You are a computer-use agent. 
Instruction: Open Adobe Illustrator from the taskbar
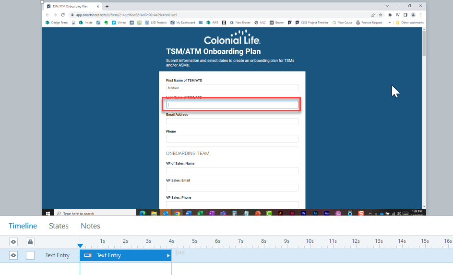(281, 214)
